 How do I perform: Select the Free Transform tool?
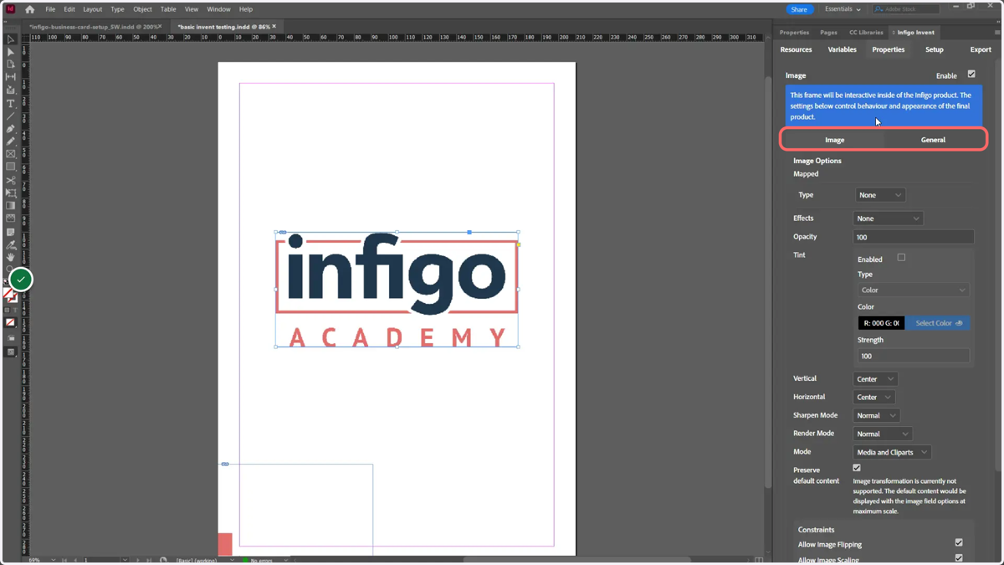11,193
